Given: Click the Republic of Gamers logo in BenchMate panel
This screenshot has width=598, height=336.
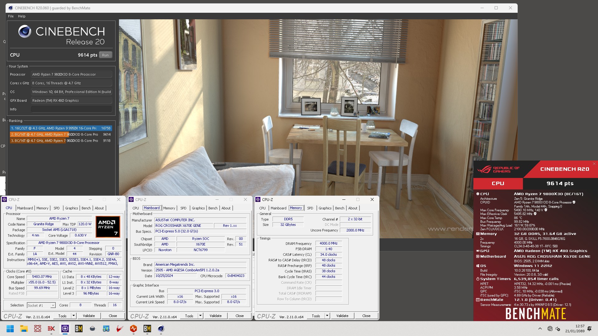Looking at the screenshot, I should coord(498,170).
